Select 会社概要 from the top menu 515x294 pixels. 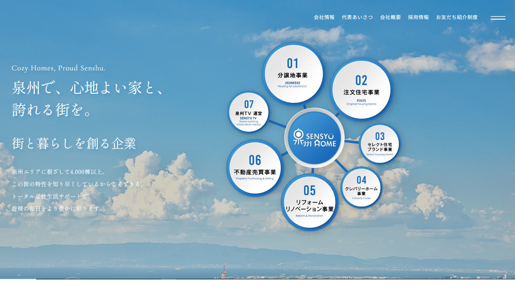[390, 17]
